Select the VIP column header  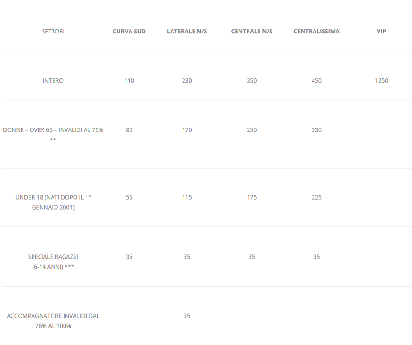(381, 31)
